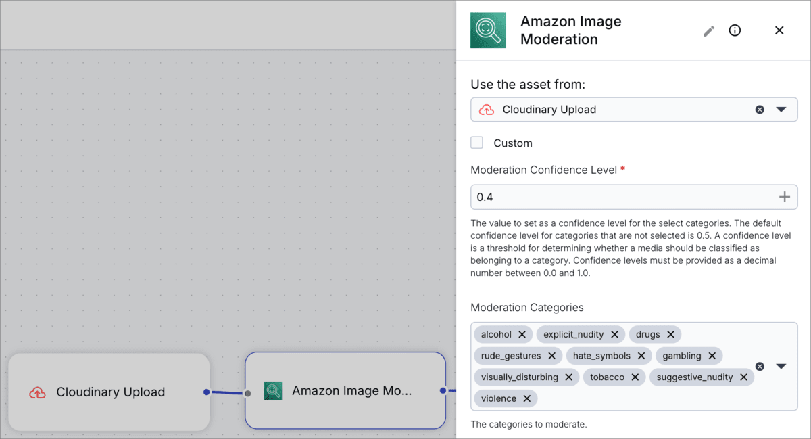Click the Amazon node input connector dot
Viewport: 811px width, 439px height.
247,393
